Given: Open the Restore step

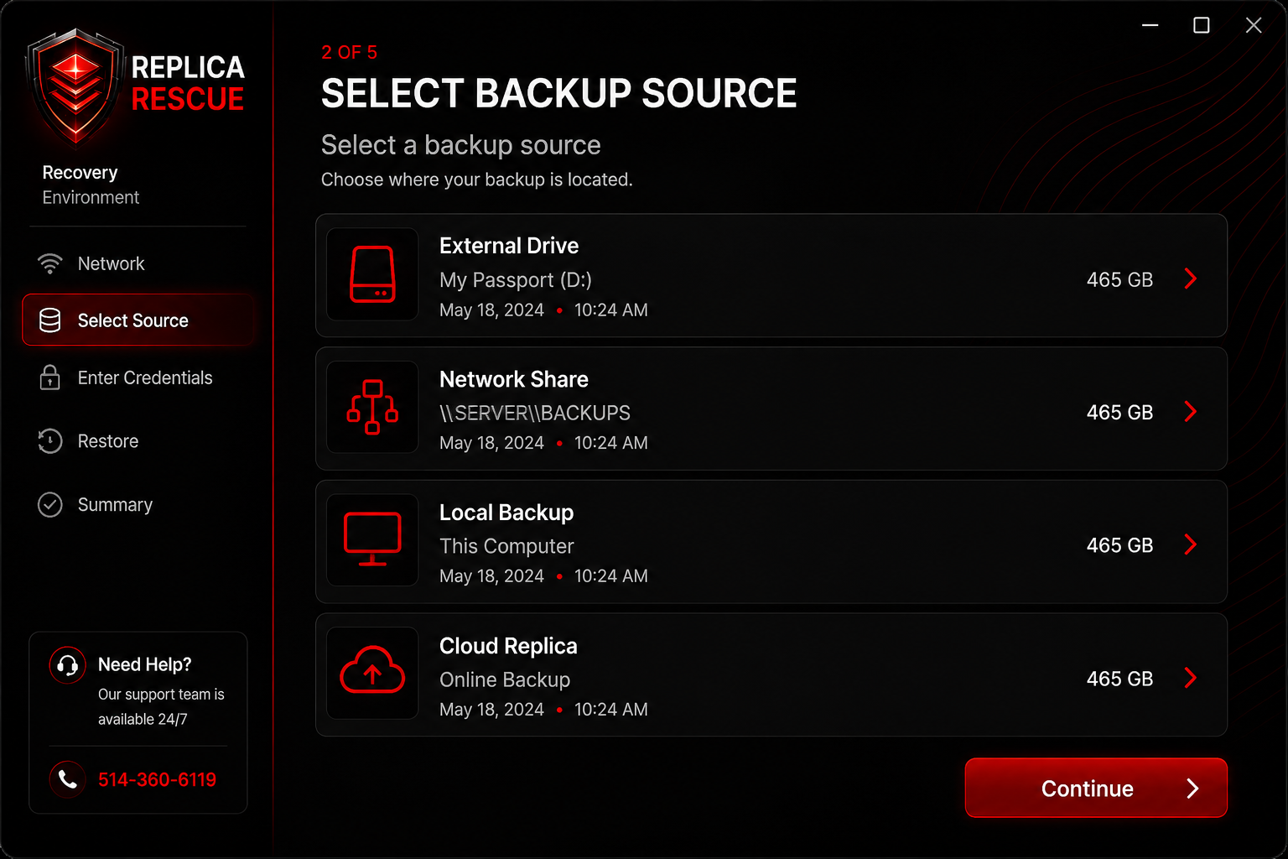Looking at the screenshot, I should tap(138, 441).
